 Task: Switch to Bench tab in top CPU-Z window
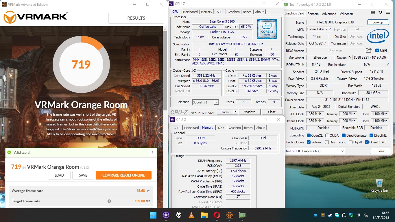(247, 12)
